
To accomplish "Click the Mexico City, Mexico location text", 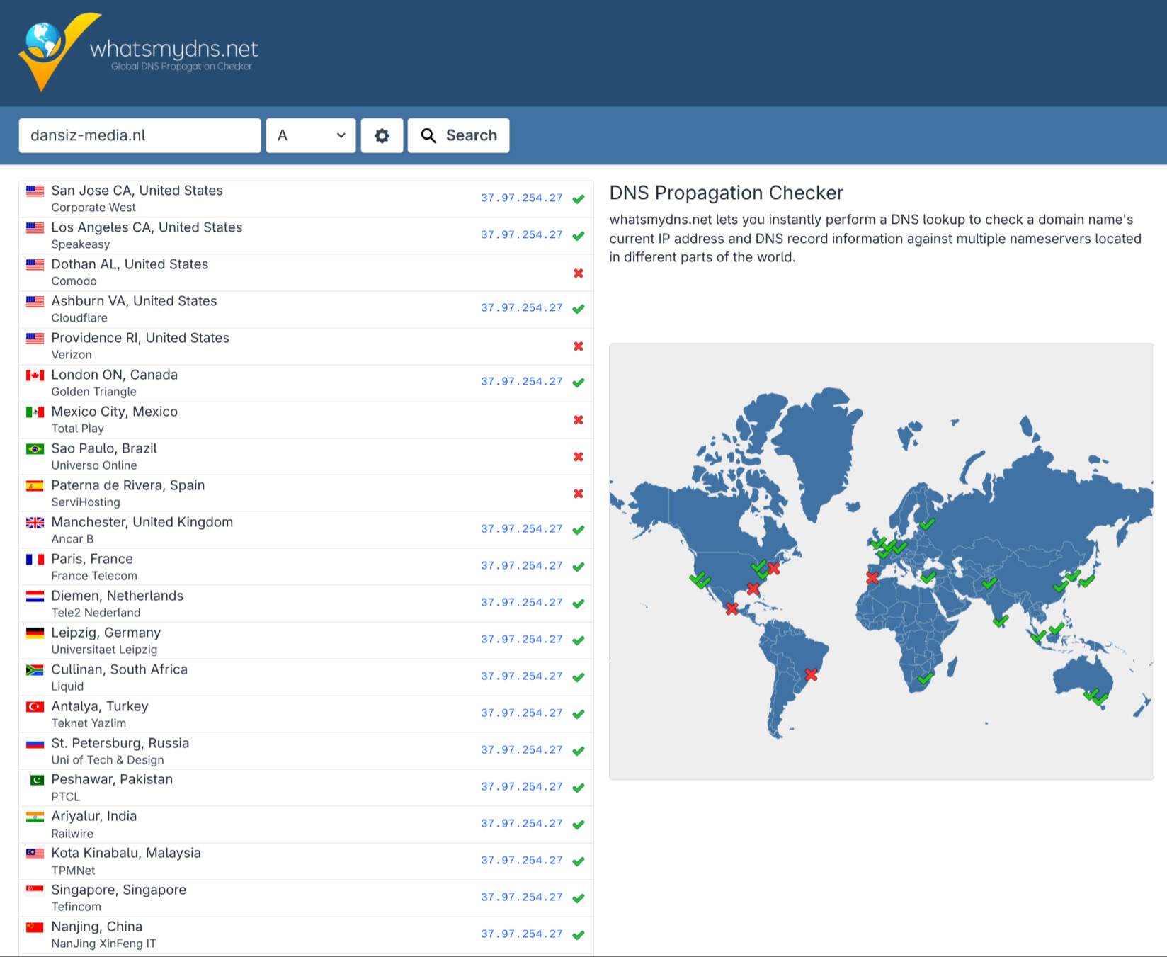I will pyautogui.click(x=115, y=412).
